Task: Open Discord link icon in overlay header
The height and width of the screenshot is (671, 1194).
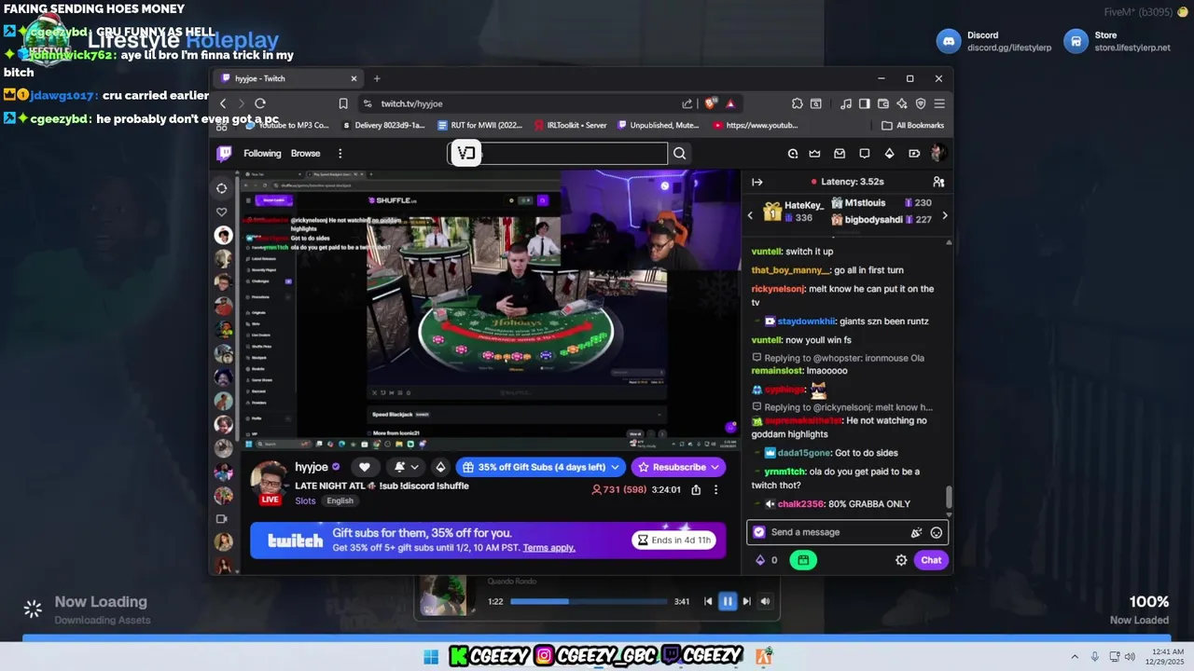Action: (x=949, y=41)
